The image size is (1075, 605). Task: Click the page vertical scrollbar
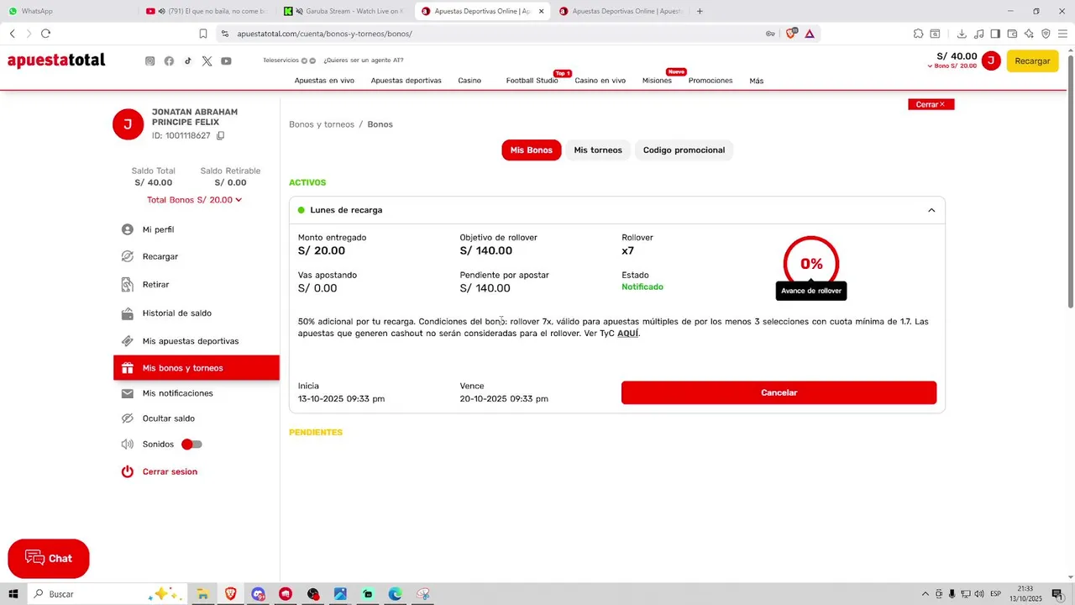point(1070,181)
